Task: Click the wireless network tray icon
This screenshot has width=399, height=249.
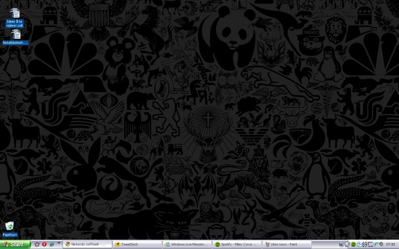Action: click(x=376, y=244)
